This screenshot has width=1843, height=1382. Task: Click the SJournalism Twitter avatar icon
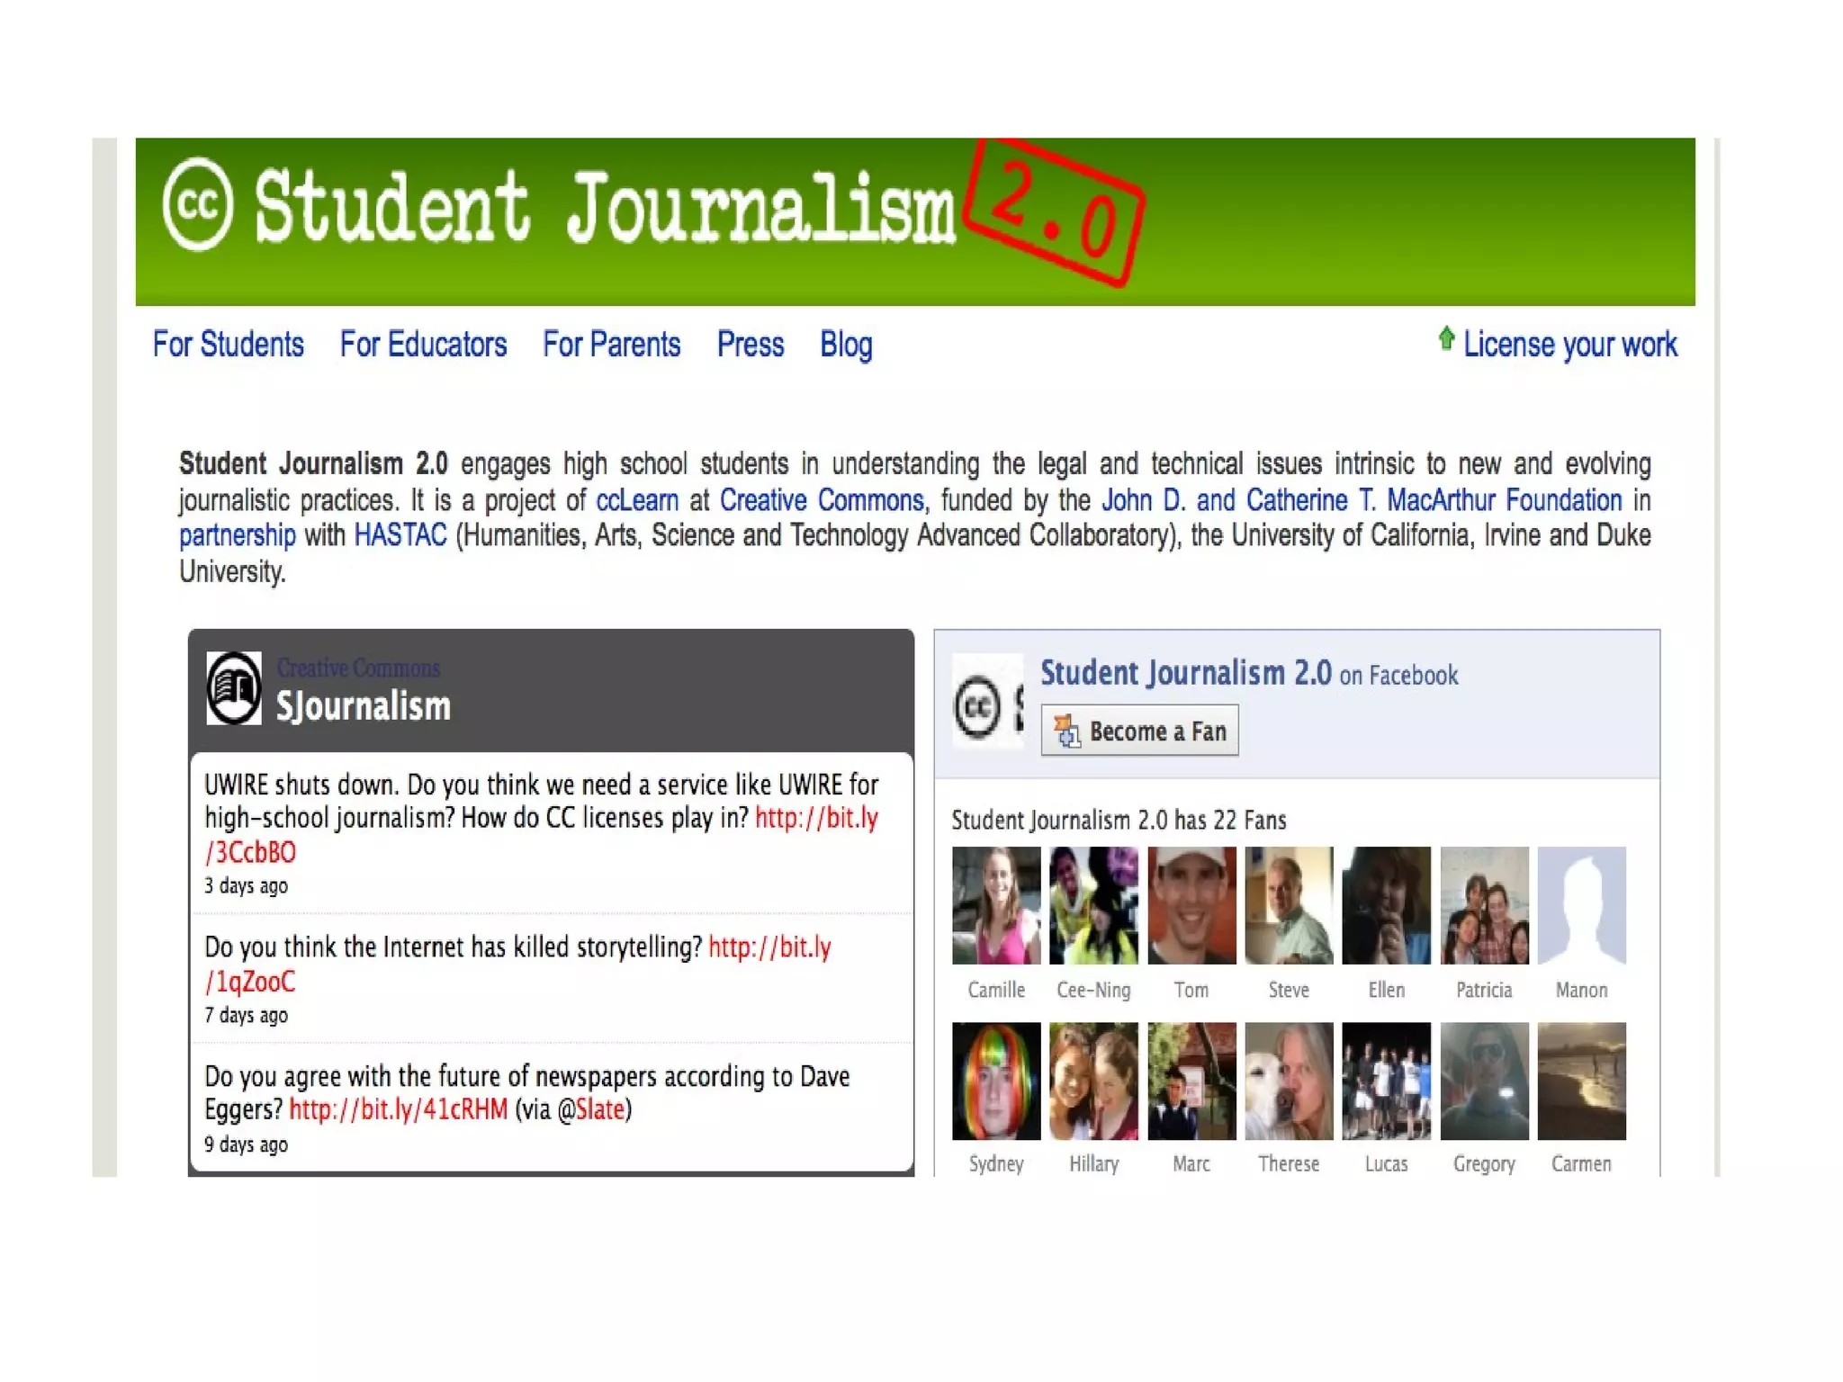[234, 688]
